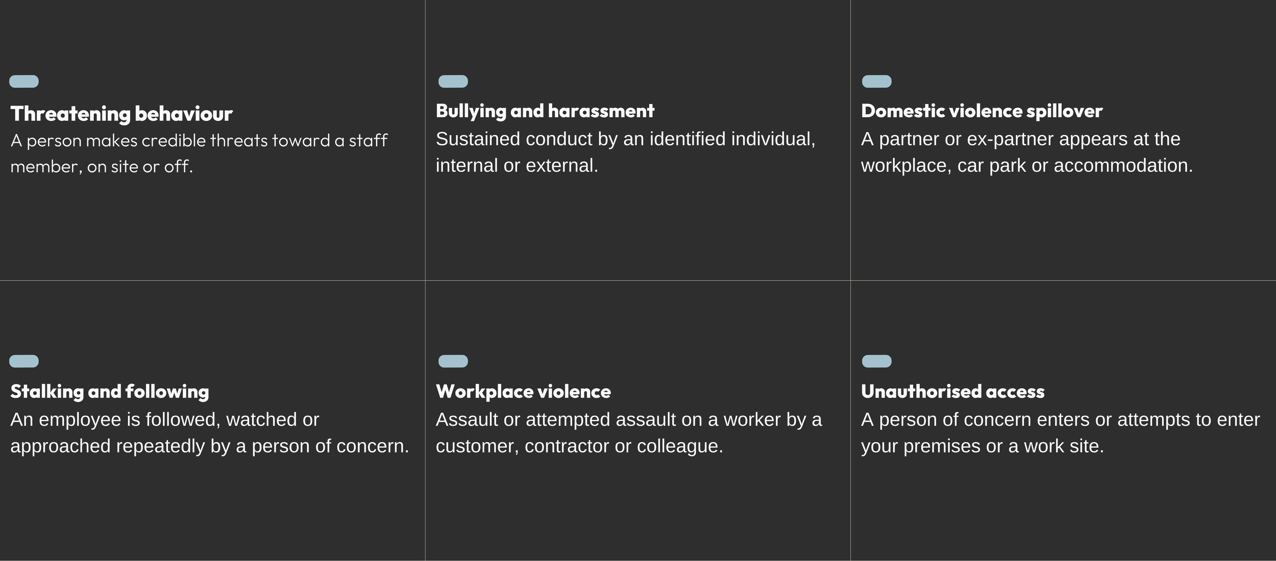Click the pill icon above Bullying and harassment
This screenshot has width=1276, height=561.
(x=453, y=82)
